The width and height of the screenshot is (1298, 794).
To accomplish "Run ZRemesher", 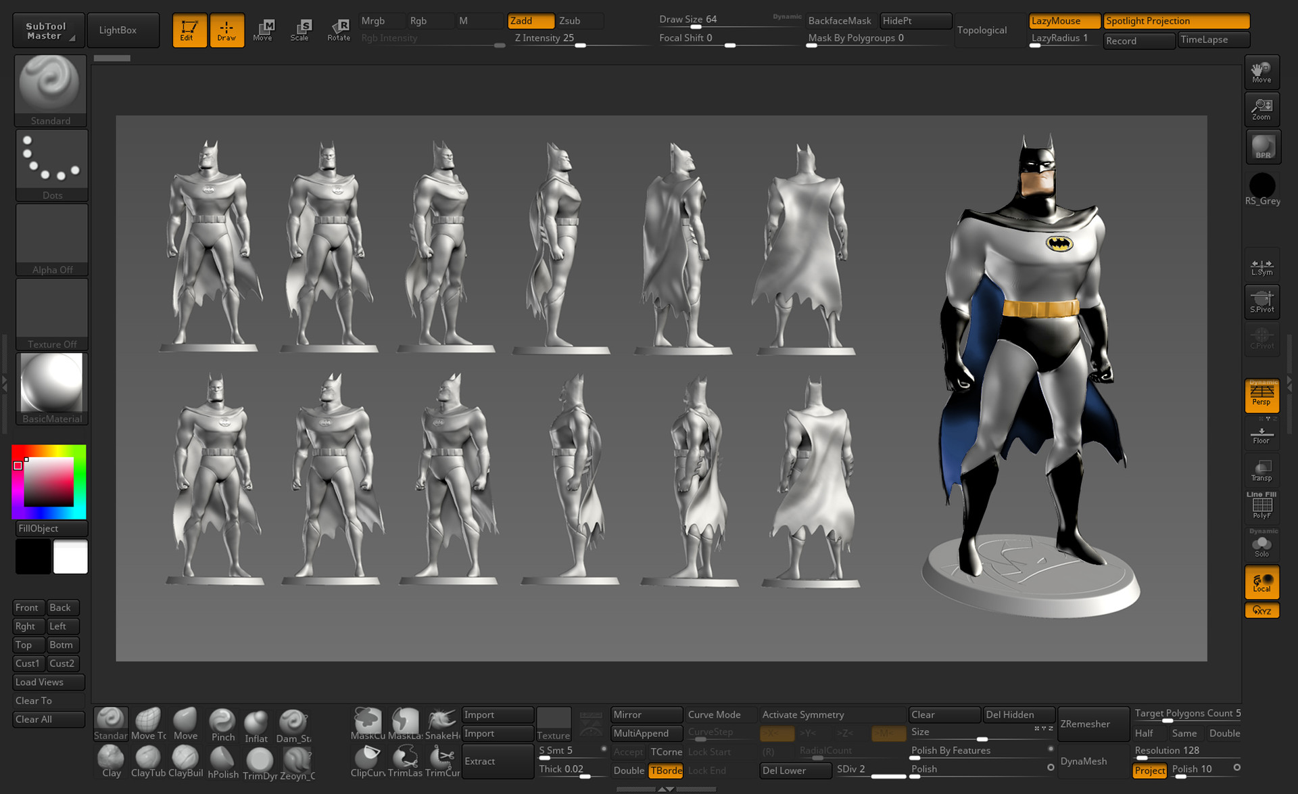I will (1093, 724).
